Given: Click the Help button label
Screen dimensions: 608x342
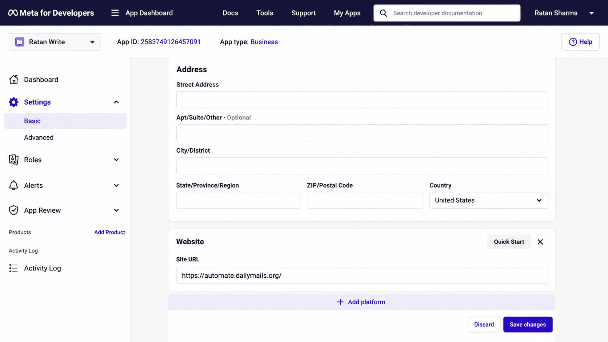Looking at the screenshot, I should 585,42.
